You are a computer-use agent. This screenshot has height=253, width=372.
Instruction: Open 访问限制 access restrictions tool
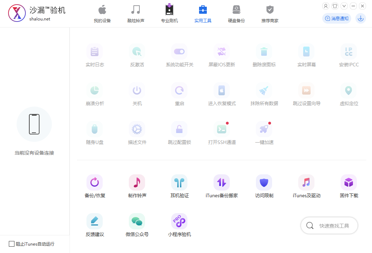pos(264,182)
